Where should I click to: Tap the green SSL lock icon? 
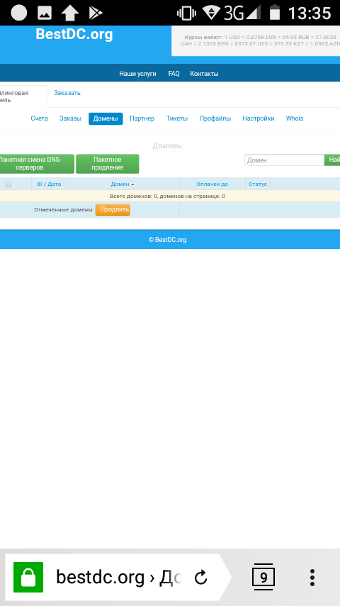click(28, 577)
